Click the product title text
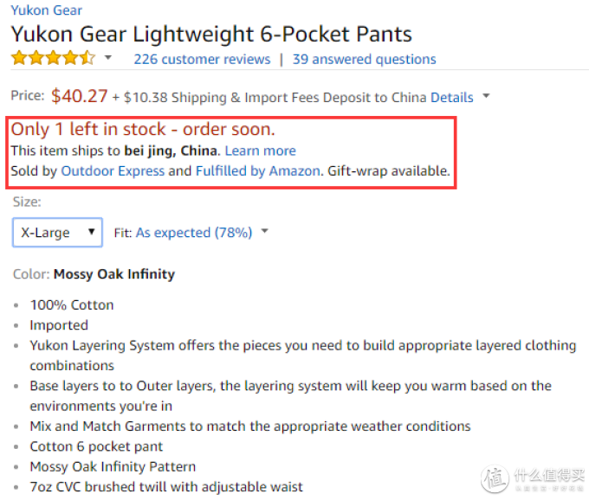This screenshot has height=500, width=589. pos(211,34)
